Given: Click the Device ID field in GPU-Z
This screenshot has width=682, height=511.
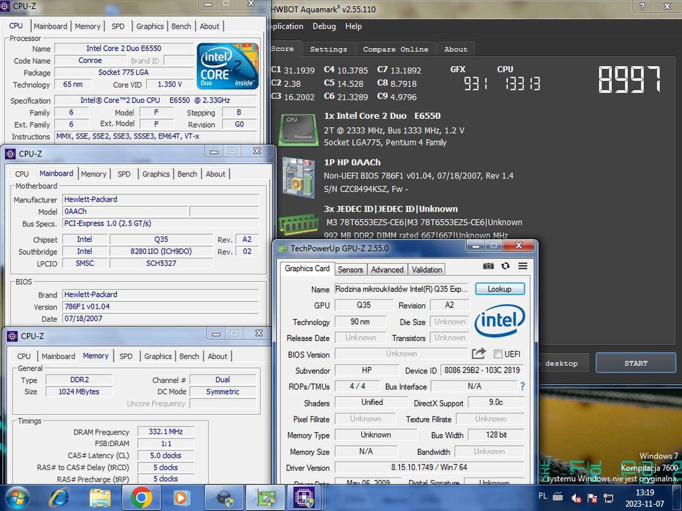Looking at the screenshot, I should (x=482, y=370).
